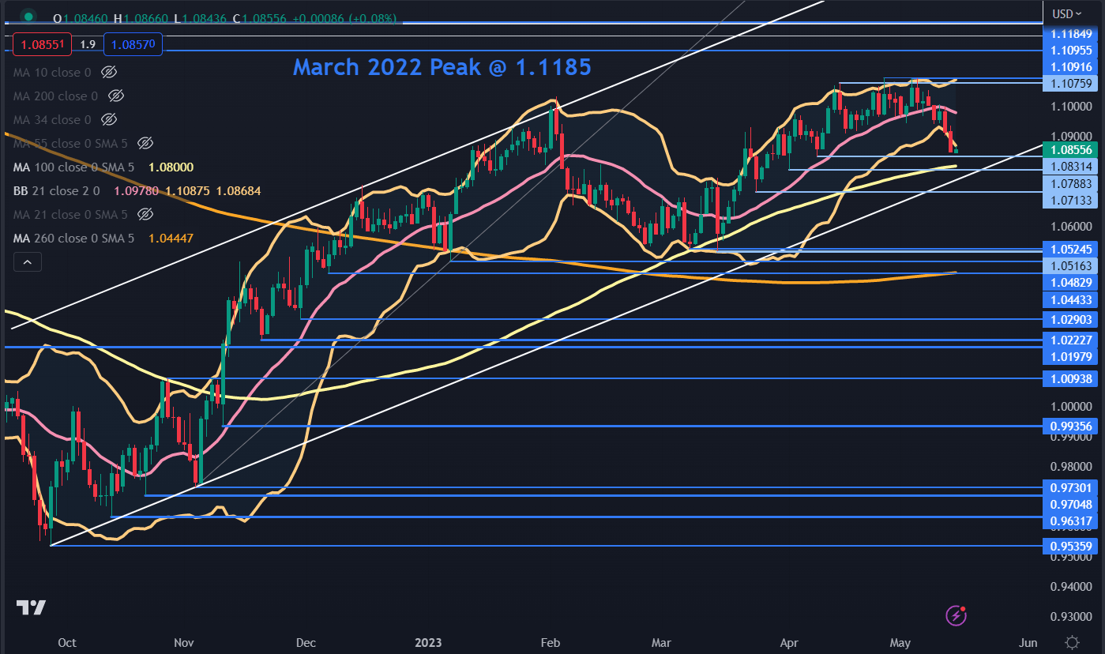The width and height of the screenshot is (1105, 654).
Task: Click the 1.10955 price level label
Action: point(1069,50)
